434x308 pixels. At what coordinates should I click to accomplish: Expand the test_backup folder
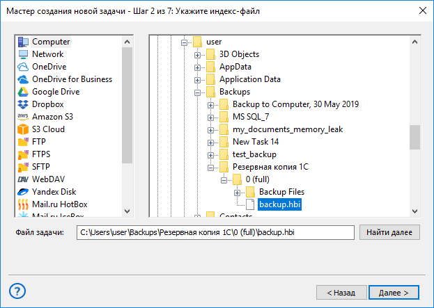point(210,155)
